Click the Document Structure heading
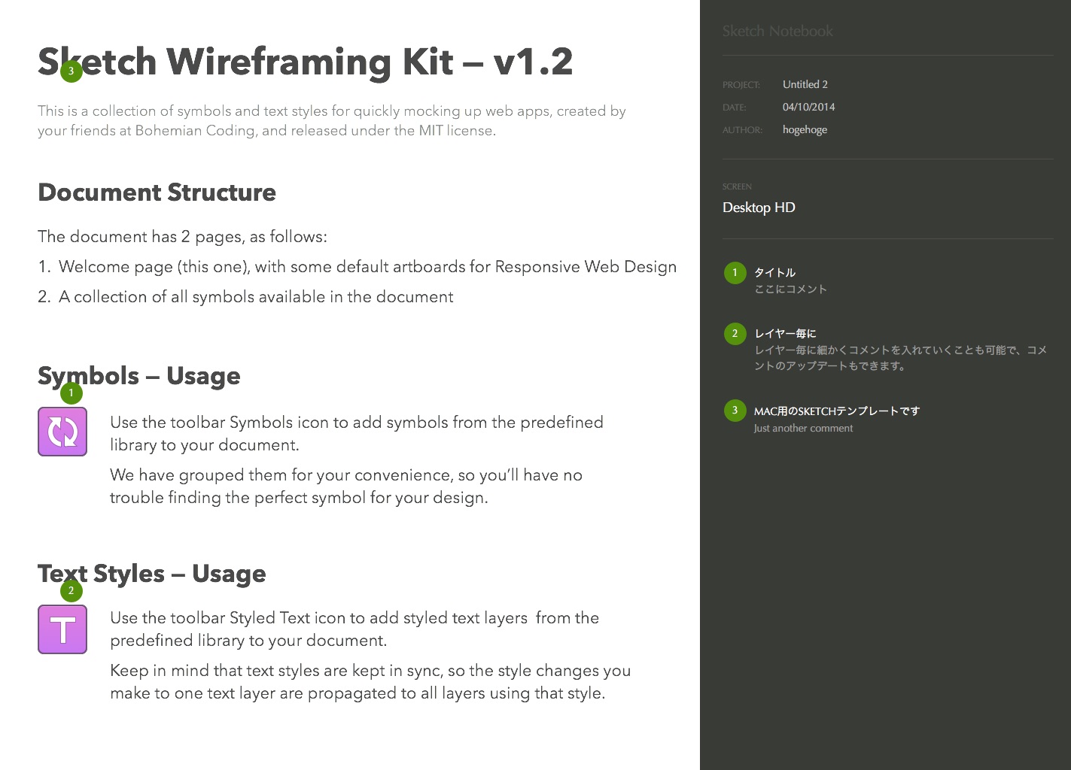Screen dimensions: 1071x770 pyautogui.click(x=157, y=192)
